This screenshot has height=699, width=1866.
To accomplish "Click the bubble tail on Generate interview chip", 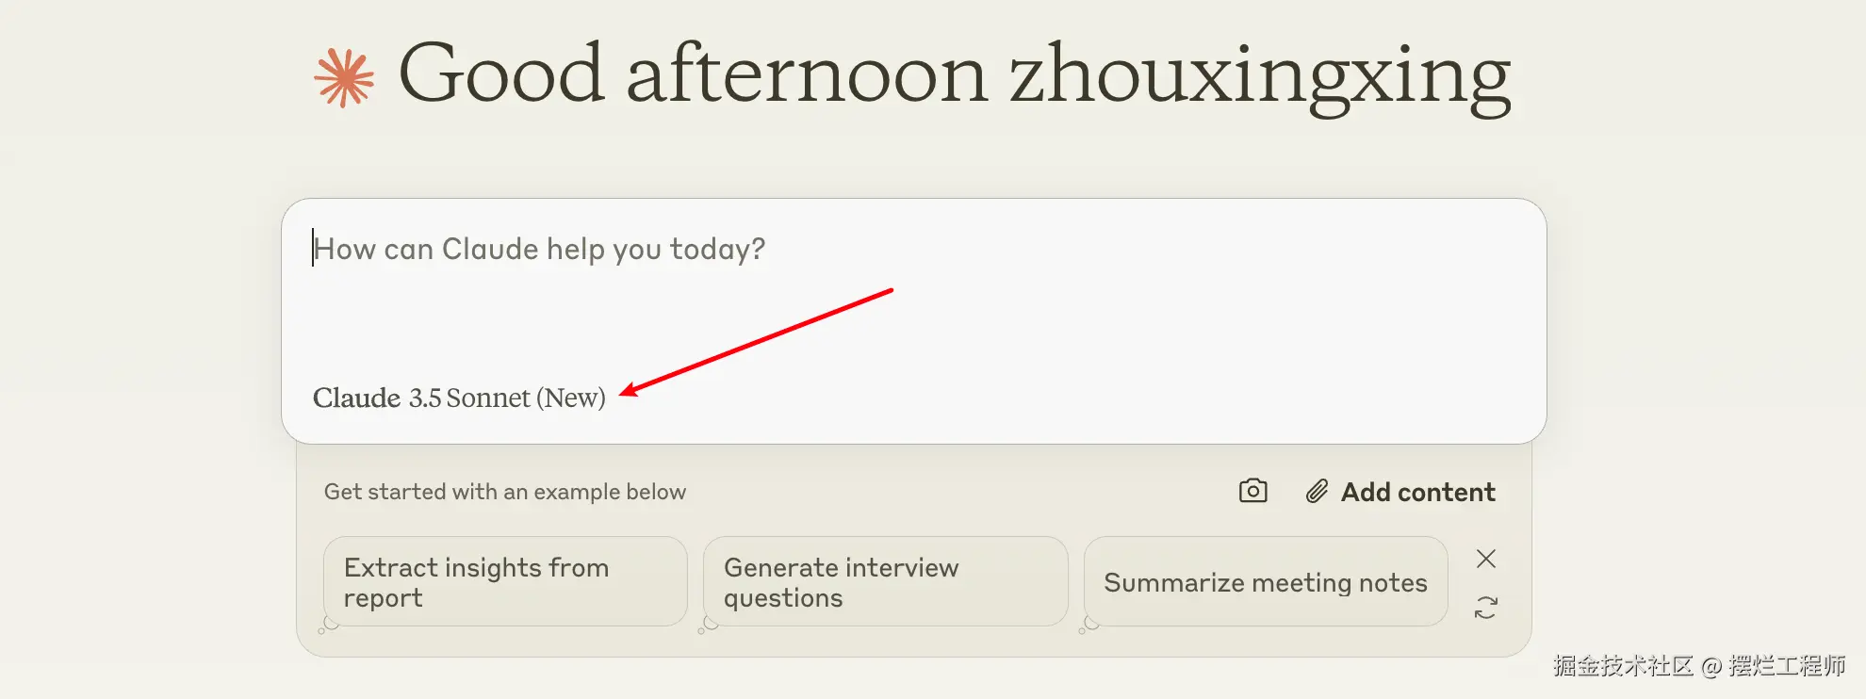I will tap(709, 625).
